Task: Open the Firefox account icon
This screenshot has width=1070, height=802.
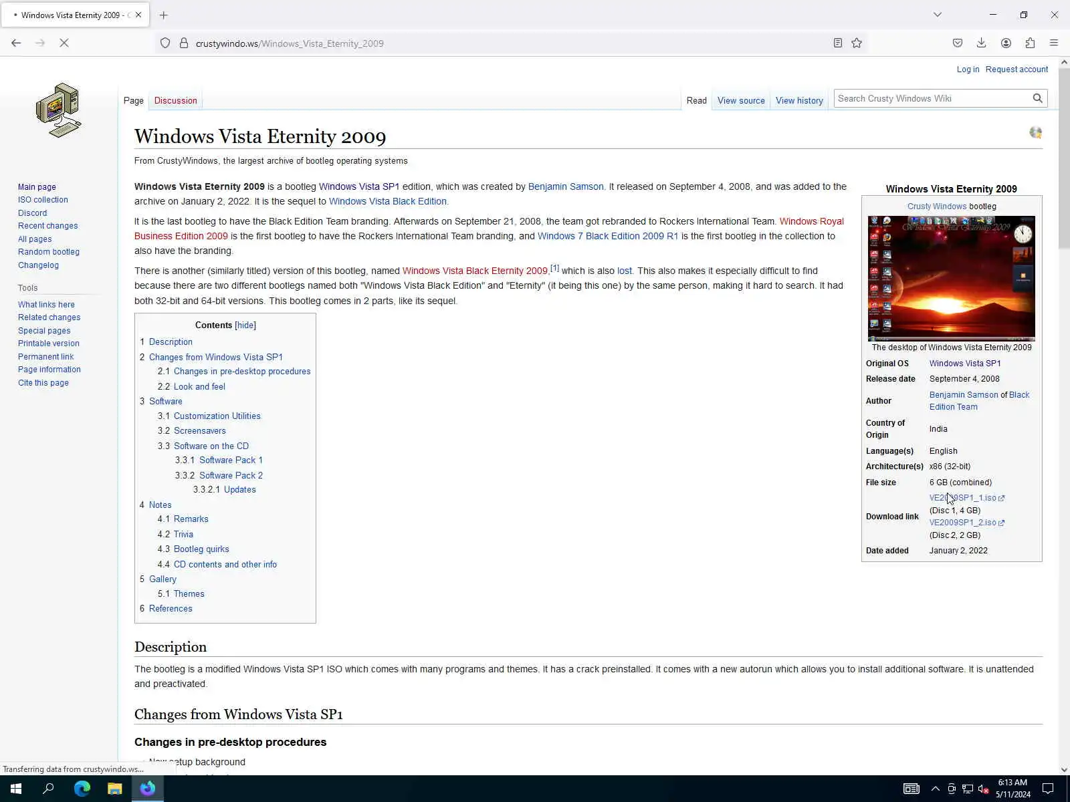Action: click(x=1006, y=43)
